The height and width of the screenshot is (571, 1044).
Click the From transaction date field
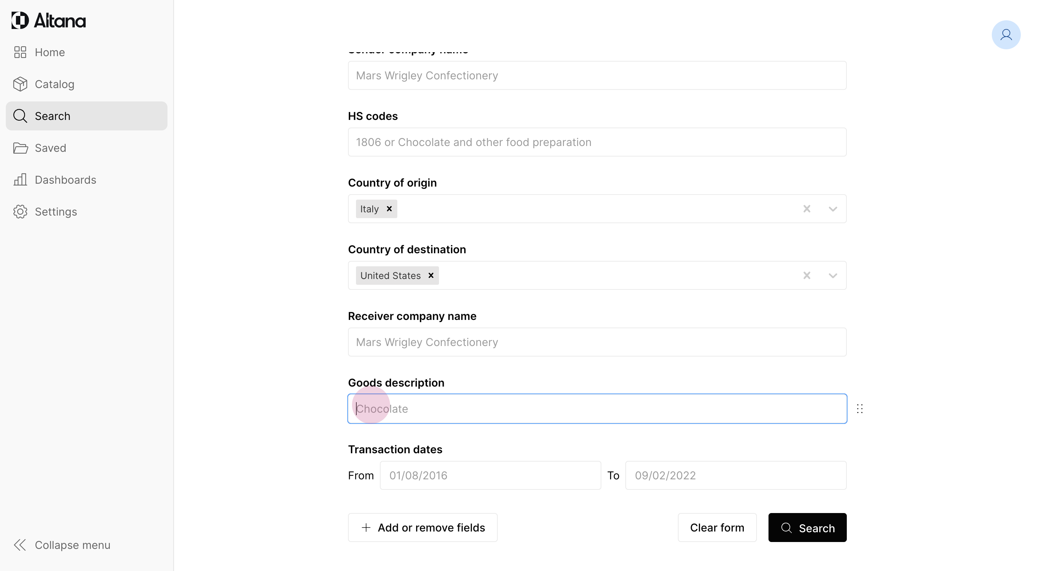point(490,475)
